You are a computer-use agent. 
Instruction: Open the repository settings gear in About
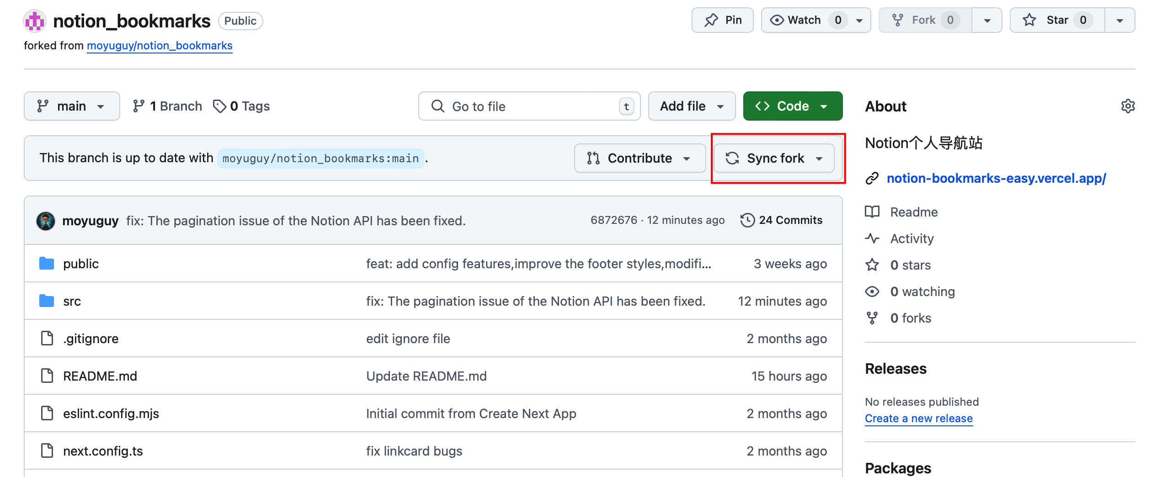[x=1128, y=106]
